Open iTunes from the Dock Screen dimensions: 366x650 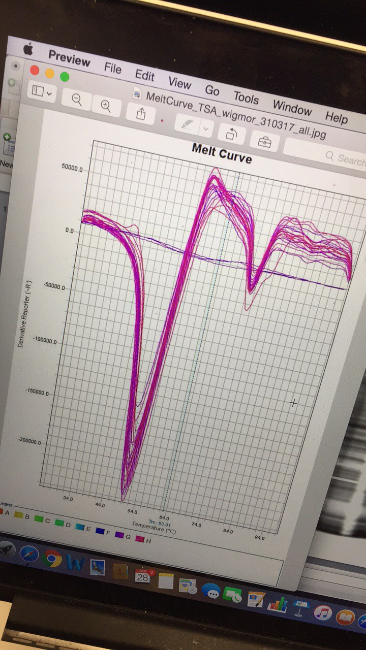[x=323, y=613]
